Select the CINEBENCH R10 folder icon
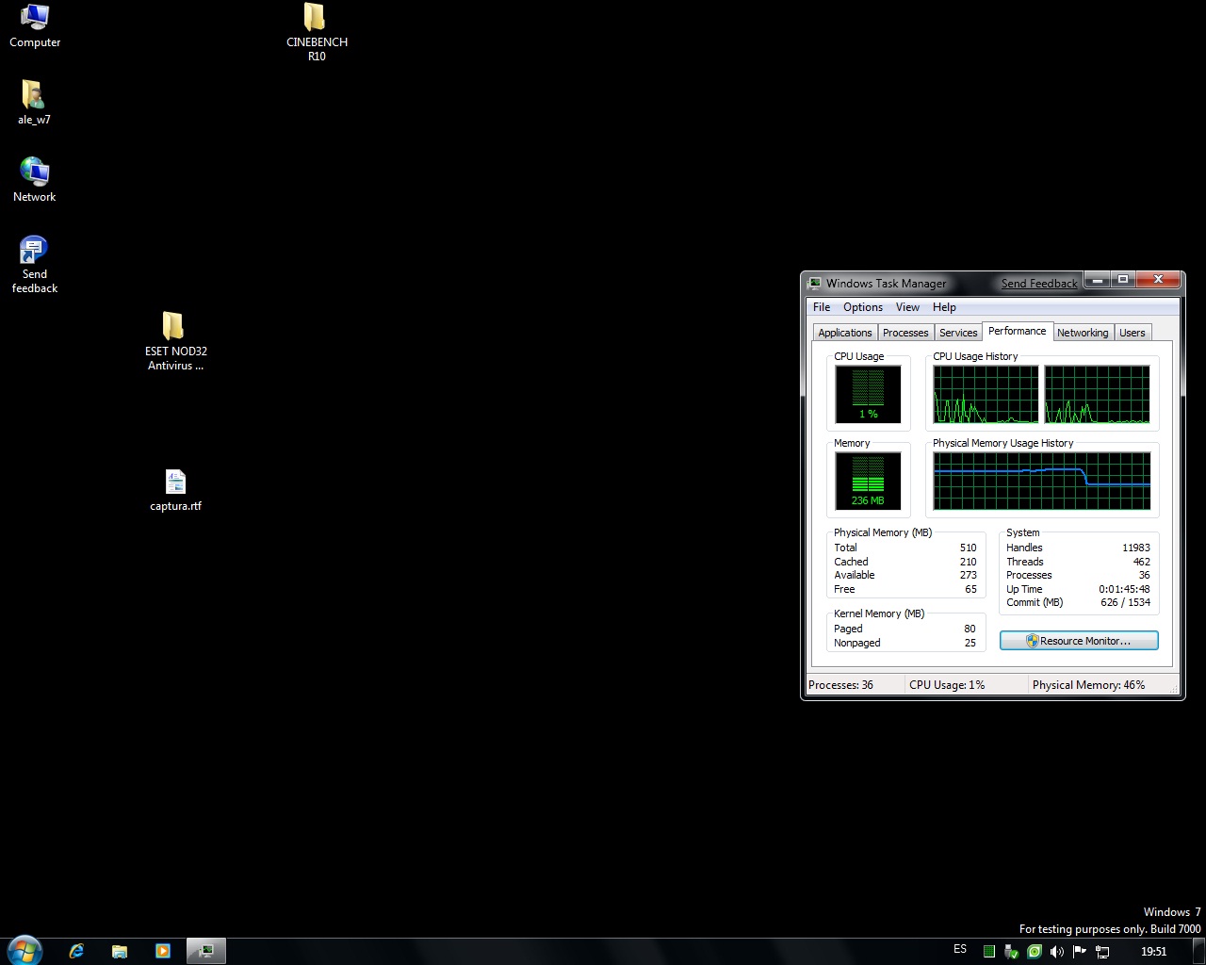1206x965 pixels. [x=317, y=32]
